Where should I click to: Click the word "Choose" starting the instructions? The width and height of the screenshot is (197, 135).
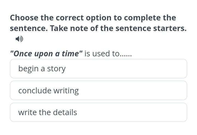[x=24, y=18]
